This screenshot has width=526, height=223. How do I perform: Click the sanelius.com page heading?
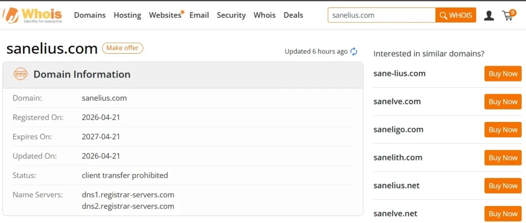52,49
